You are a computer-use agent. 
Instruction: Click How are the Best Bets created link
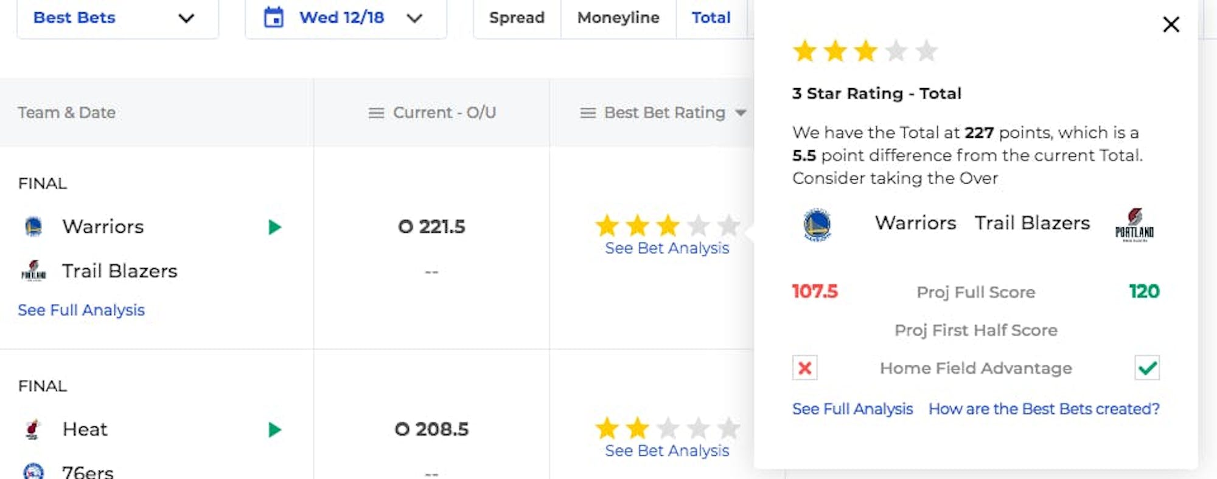[1044, 409]
